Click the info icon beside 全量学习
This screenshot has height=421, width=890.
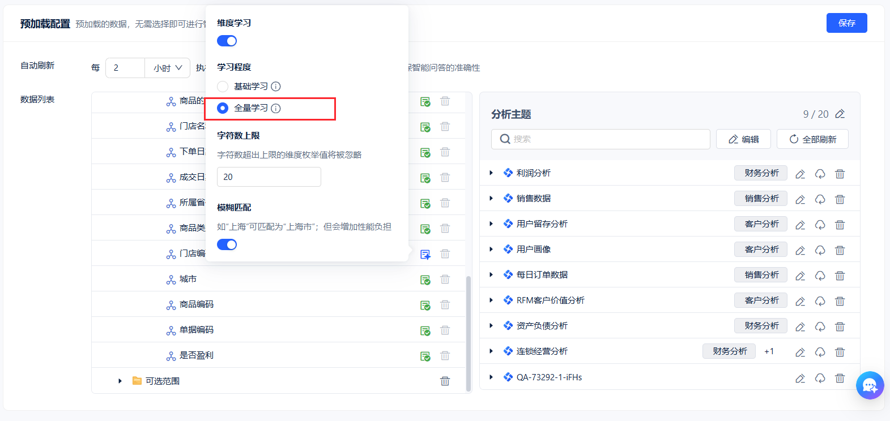[x=276, y=108]
